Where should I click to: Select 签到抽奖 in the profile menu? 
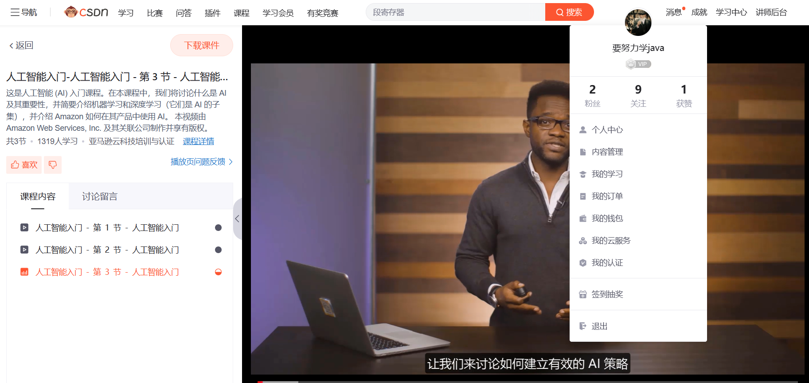click(x=638, y=294)
